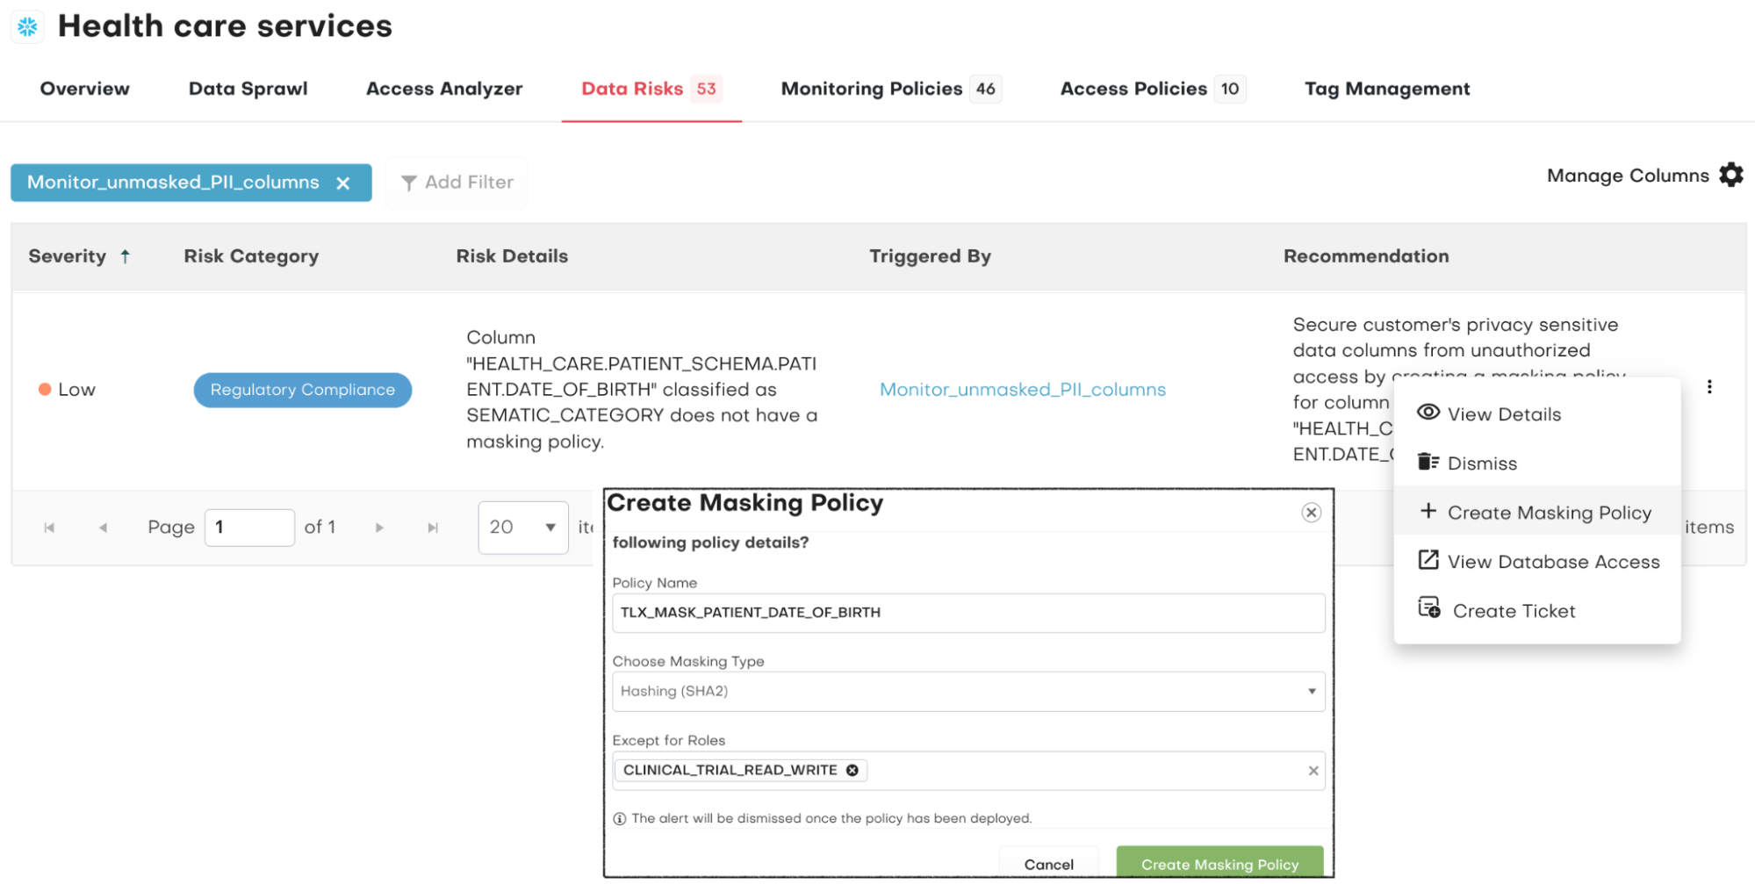Viewport: 1755px width, 884px height.
Task: Click the Policy Name input field
Action: (x=968, y=613)
